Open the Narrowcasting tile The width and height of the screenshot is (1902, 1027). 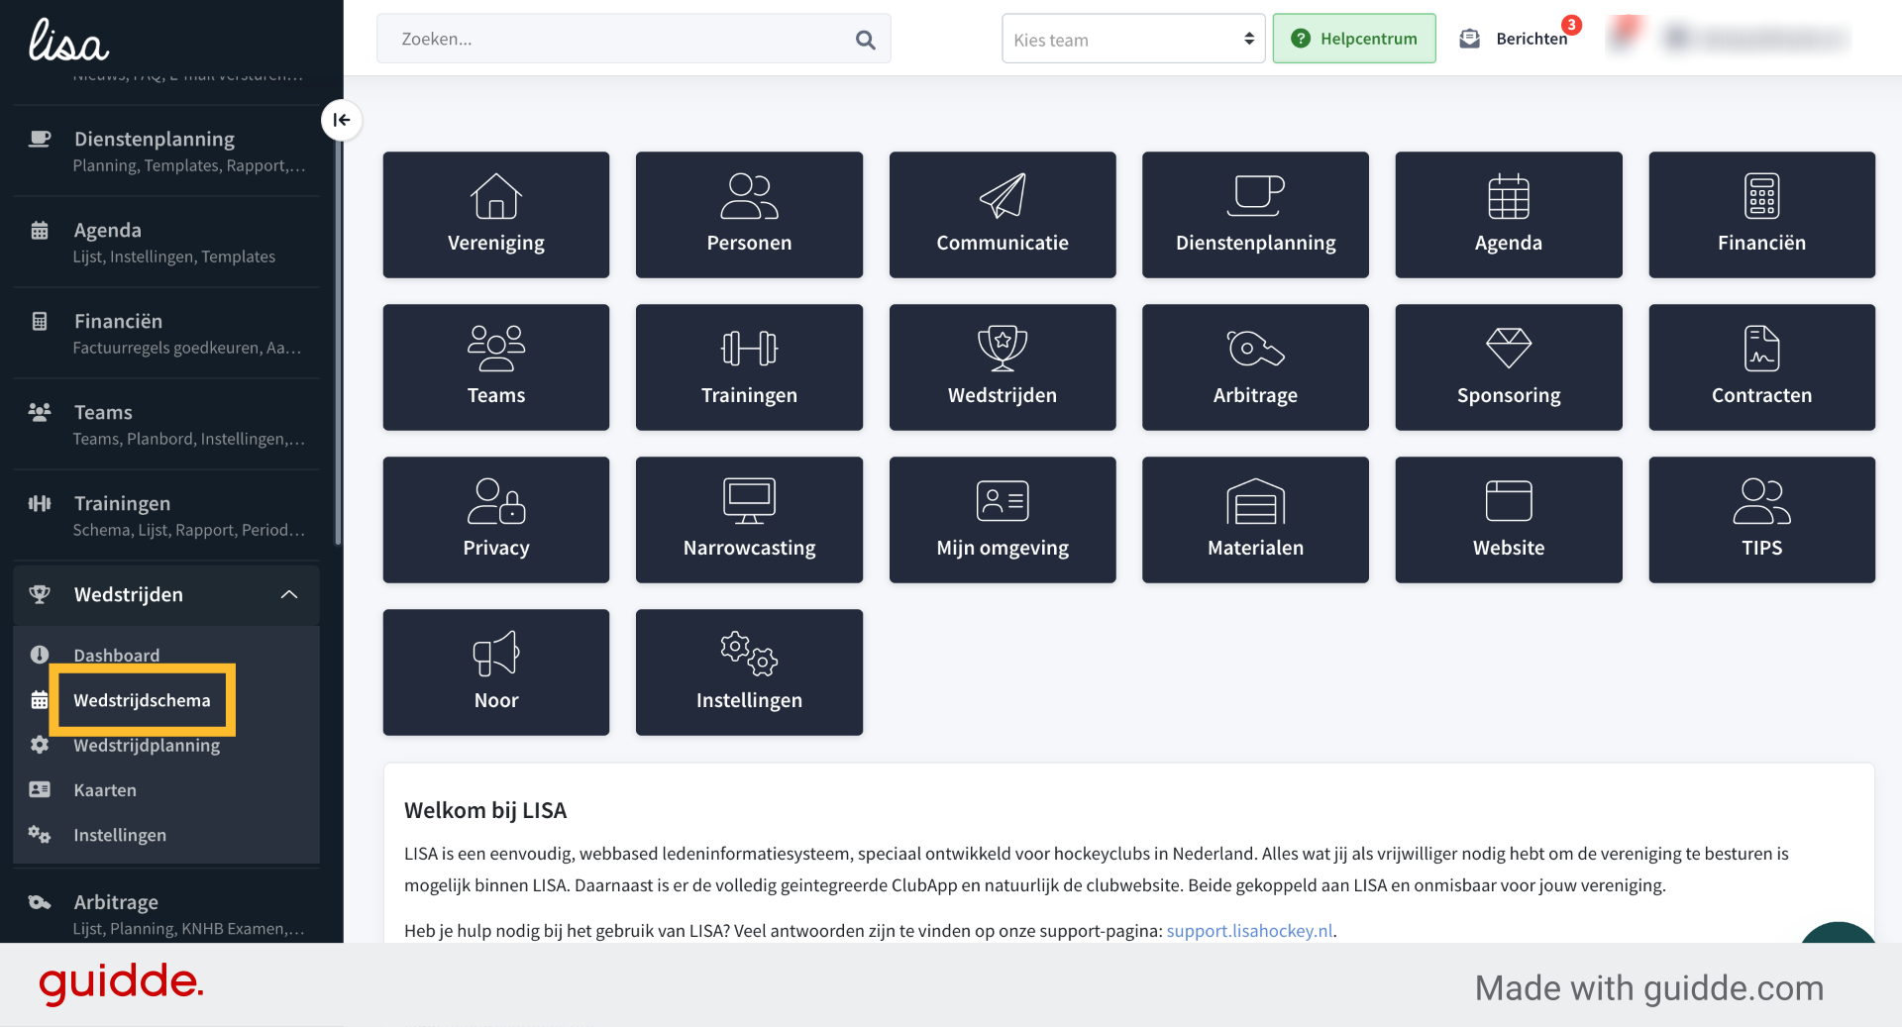[x=749, y=519]
